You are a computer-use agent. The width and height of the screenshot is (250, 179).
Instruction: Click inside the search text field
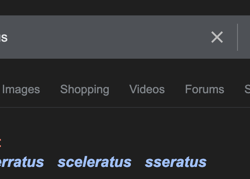[104, 37]
